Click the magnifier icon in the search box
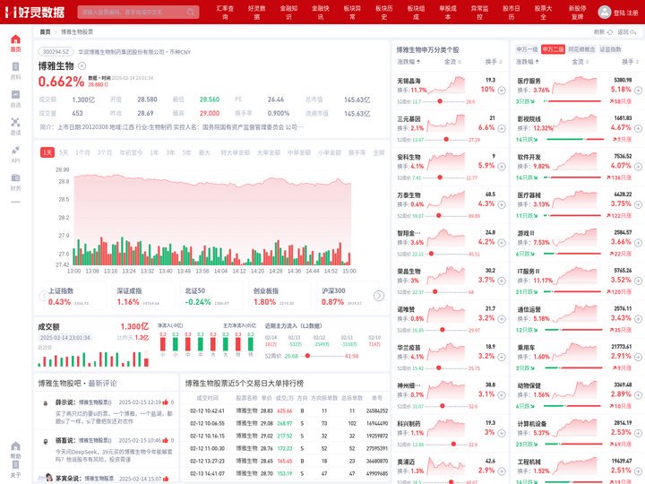 [x=191, y=12]
